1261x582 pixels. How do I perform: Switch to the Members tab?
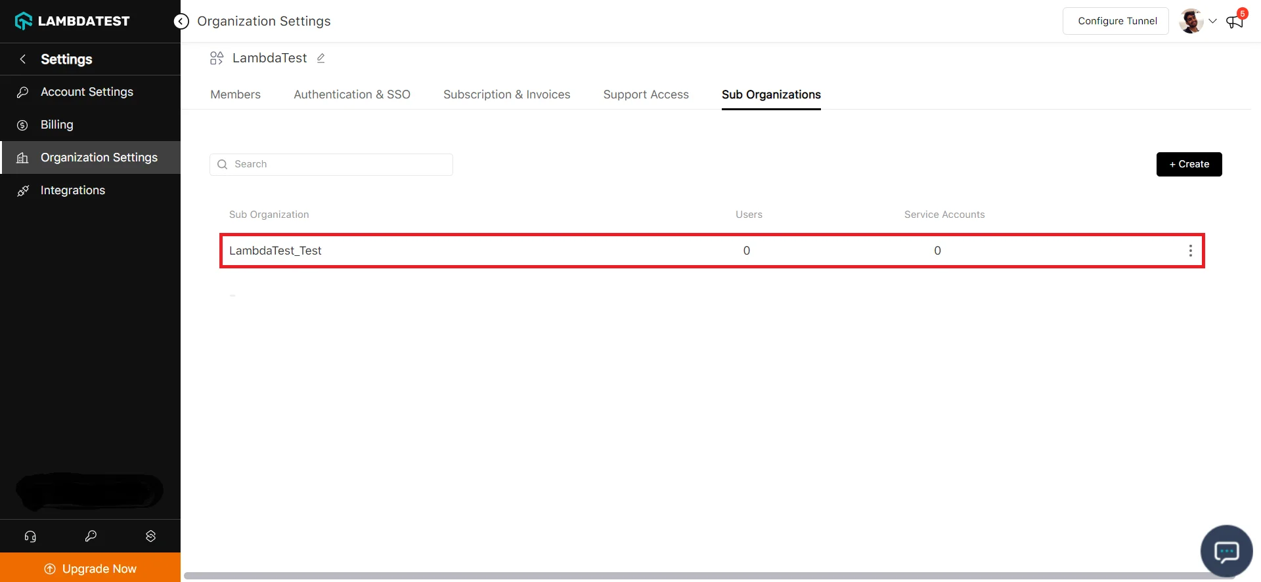pos(235,94)
